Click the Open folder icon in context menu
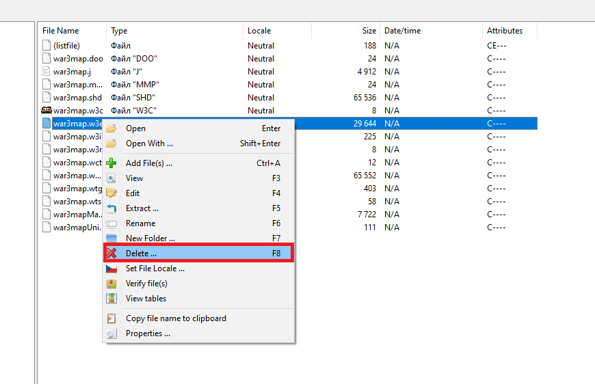Image resolution: width=595 pixels, height=384 pixels. point(111,128)
